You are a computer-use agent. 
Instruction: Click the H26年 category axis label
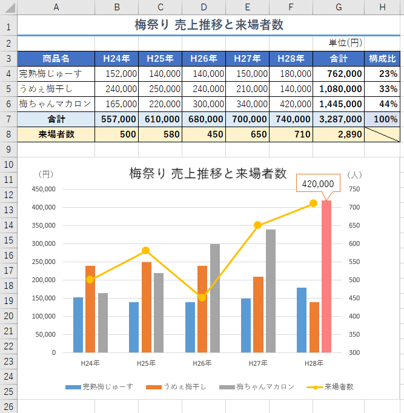202,363
